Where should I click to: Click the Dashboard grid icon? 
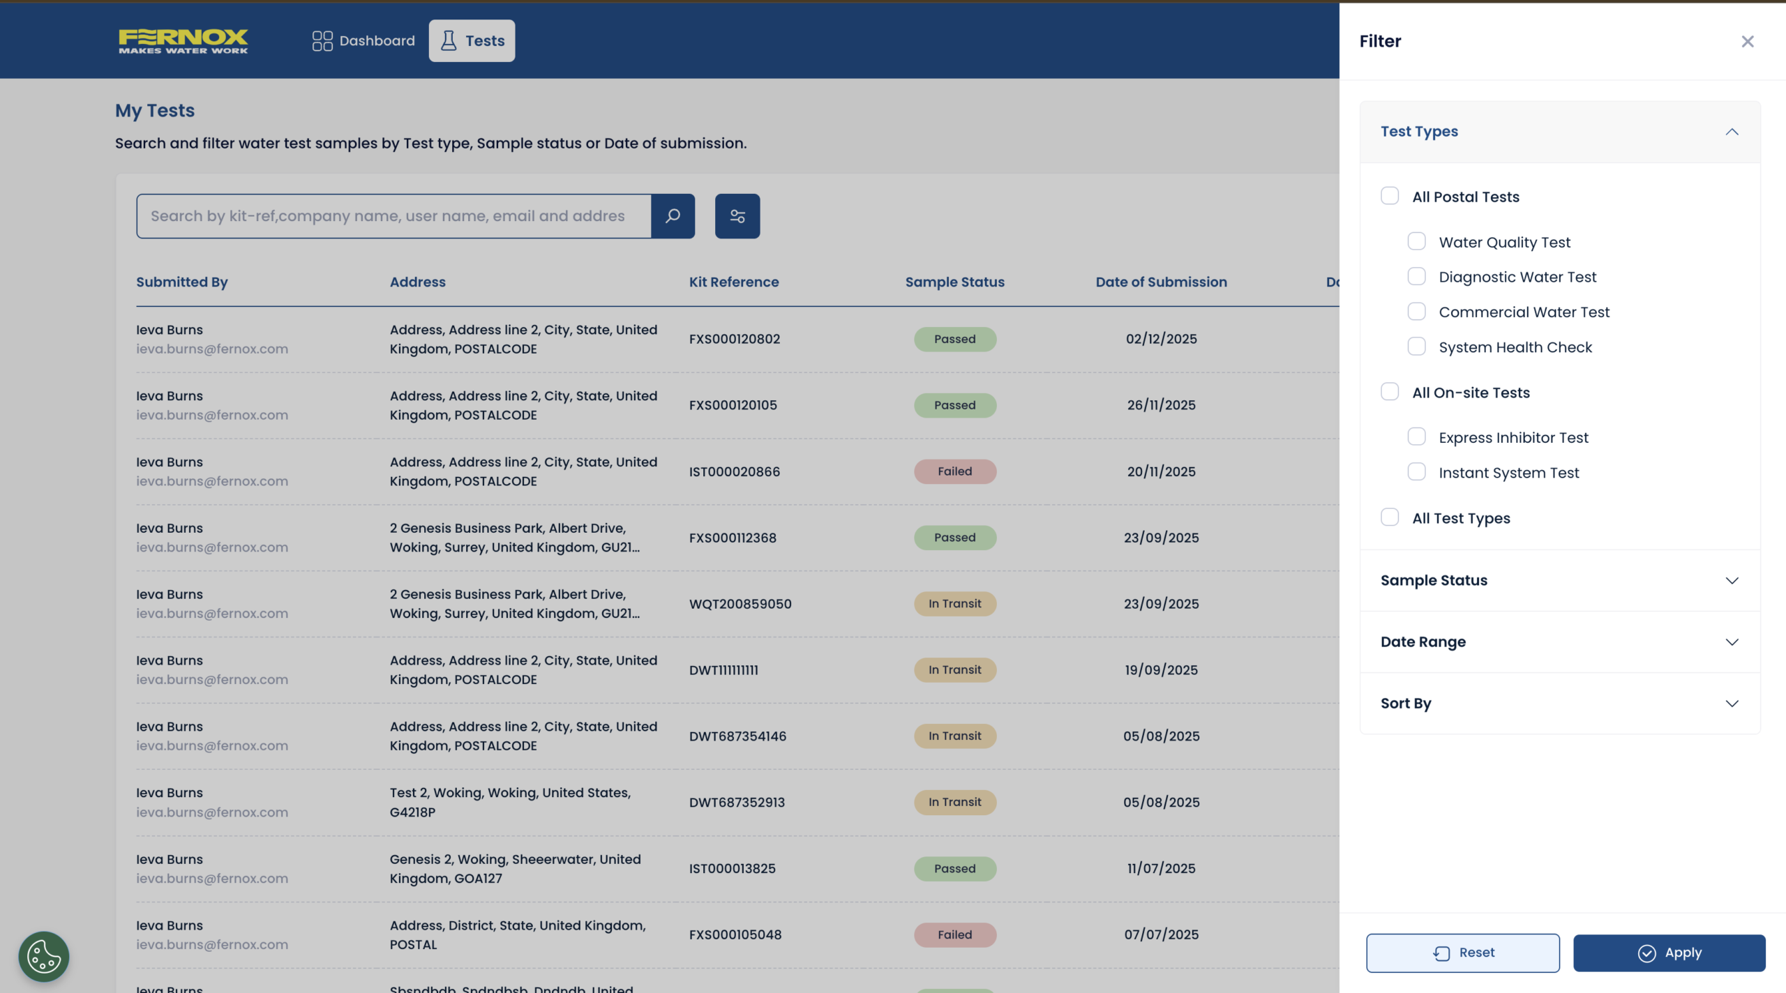point(322,41)
